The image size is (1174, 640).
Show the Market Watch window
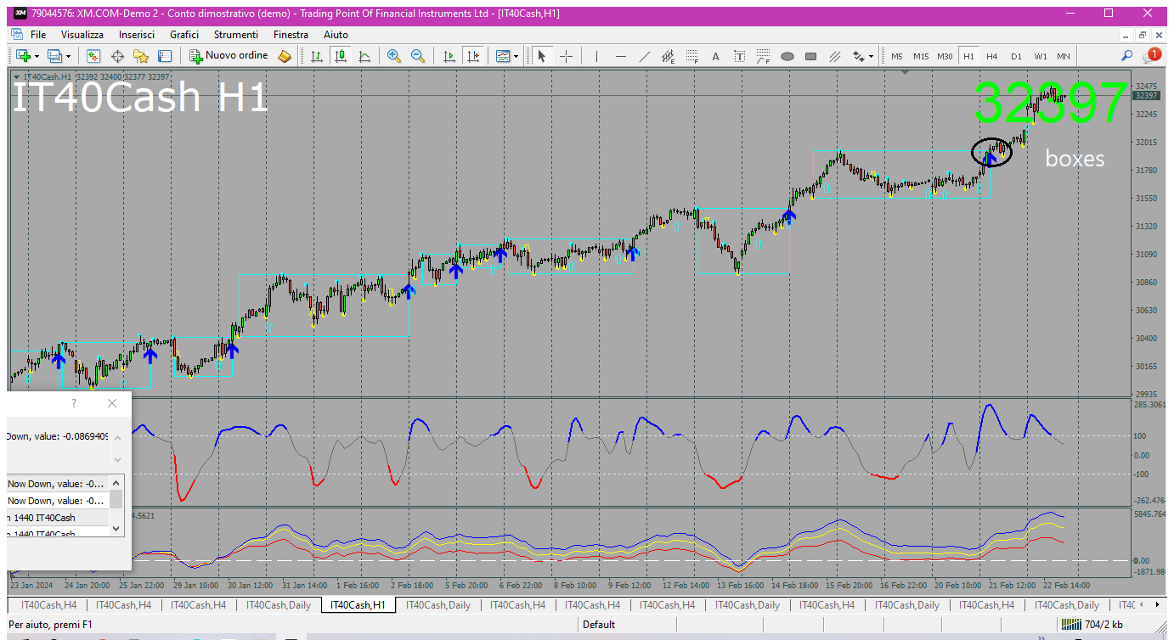[x=93, y=56]
